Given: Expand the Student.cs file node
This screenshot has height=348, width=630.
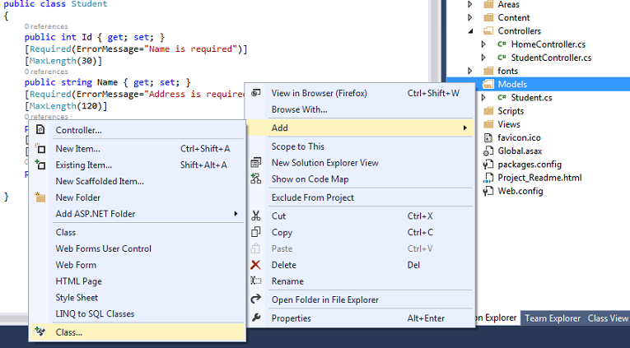Looking at the screenshot, I should point(483,98).
